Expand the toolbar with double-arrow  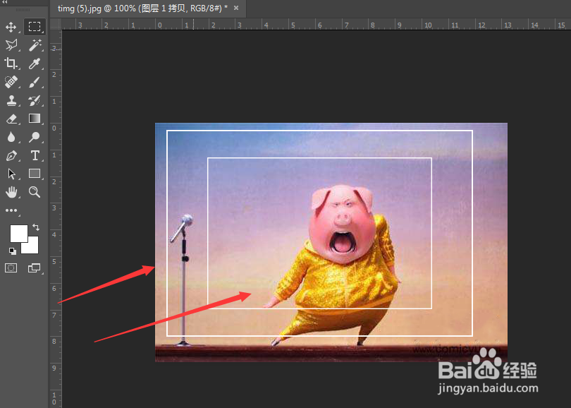click(4, 2)
